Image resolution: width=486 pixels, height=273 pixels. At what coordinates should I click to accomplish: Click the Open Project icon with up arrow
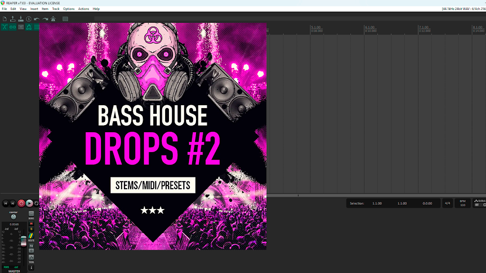tap(13, 19)
